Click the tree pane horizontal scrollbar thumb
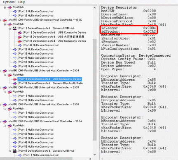 [36, 159]
